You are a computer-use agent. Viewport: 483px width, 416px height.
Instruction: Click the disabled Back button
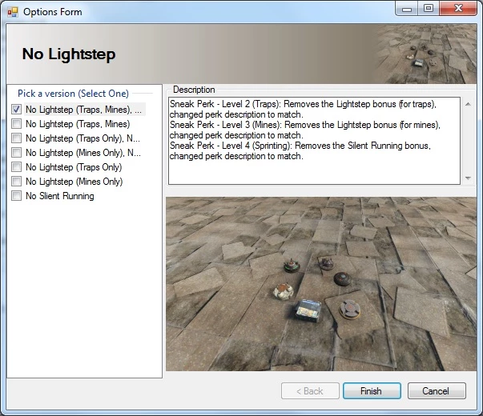[310, 390]
